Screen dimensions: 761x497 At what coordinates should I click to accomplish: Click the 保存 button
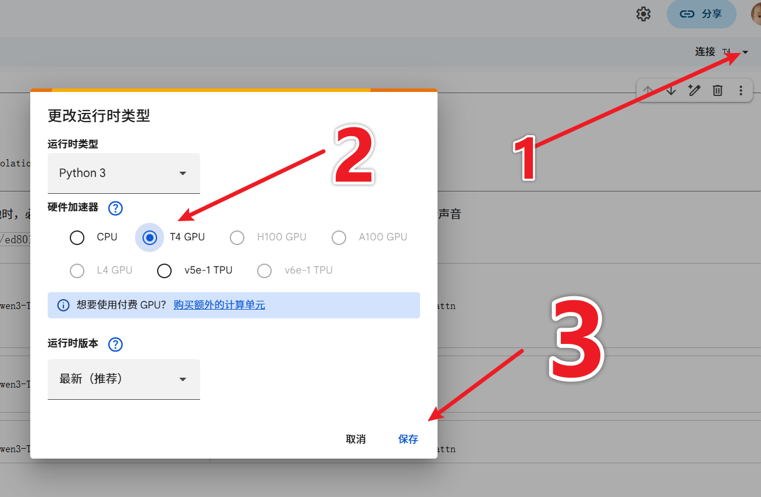408,439
